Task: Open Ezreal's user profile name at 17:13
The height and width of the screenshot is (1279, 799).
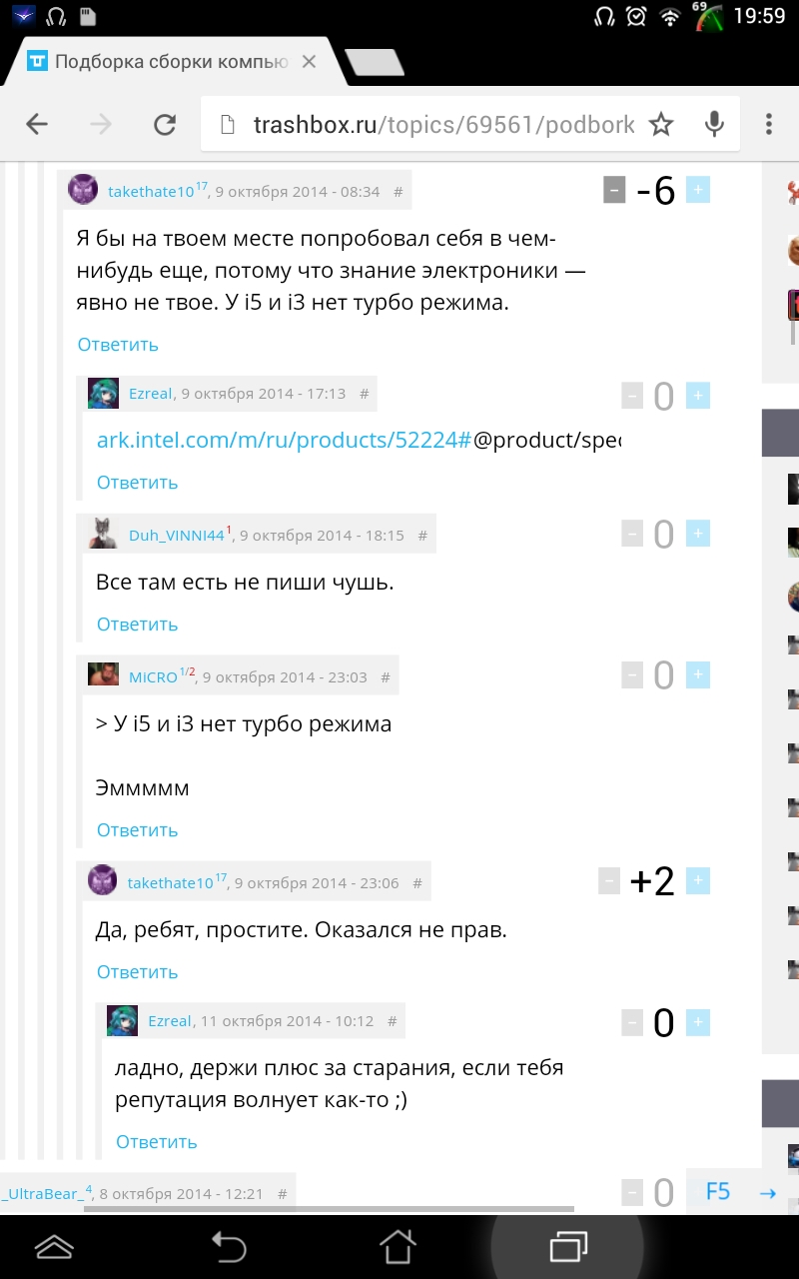Action: [150, 394]
